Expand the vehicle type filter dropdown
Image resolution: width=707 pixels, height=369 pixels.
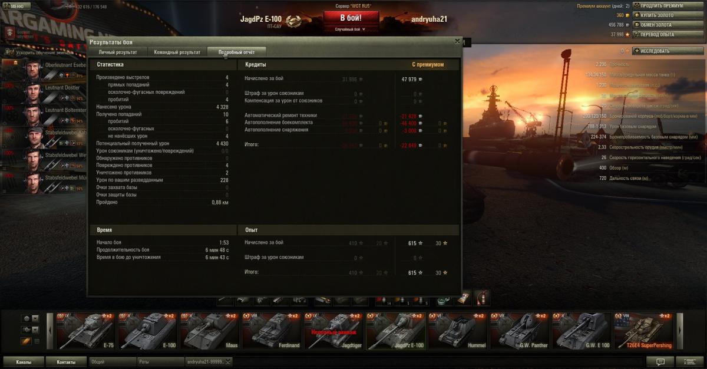[x=35, y=330]
